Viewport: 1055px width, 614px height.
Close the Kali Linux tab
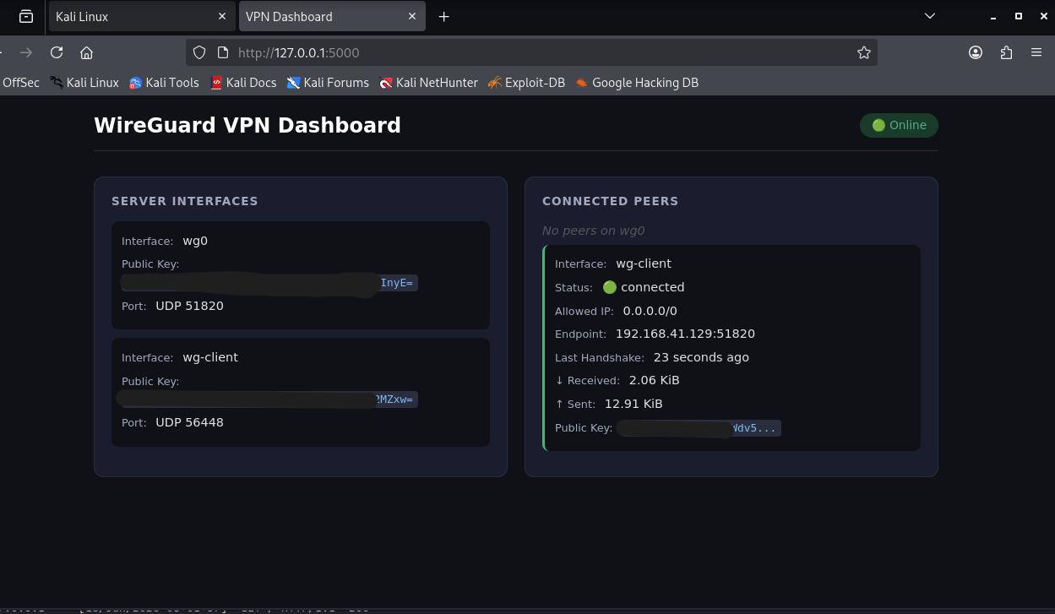[222, 16]
